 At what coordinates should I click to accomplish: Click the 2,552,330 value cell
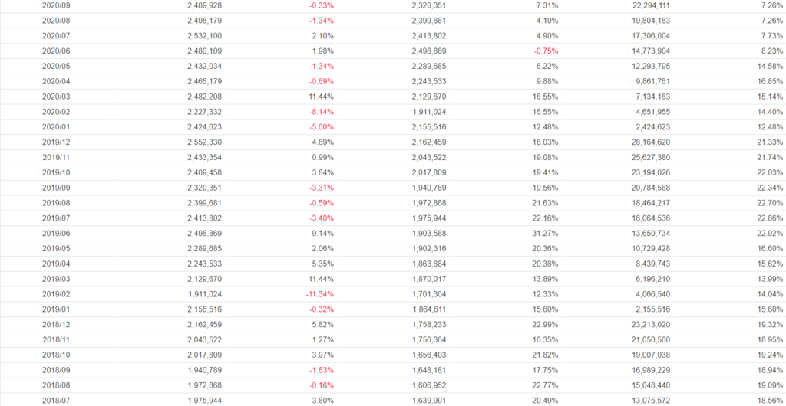coord(204,142)
